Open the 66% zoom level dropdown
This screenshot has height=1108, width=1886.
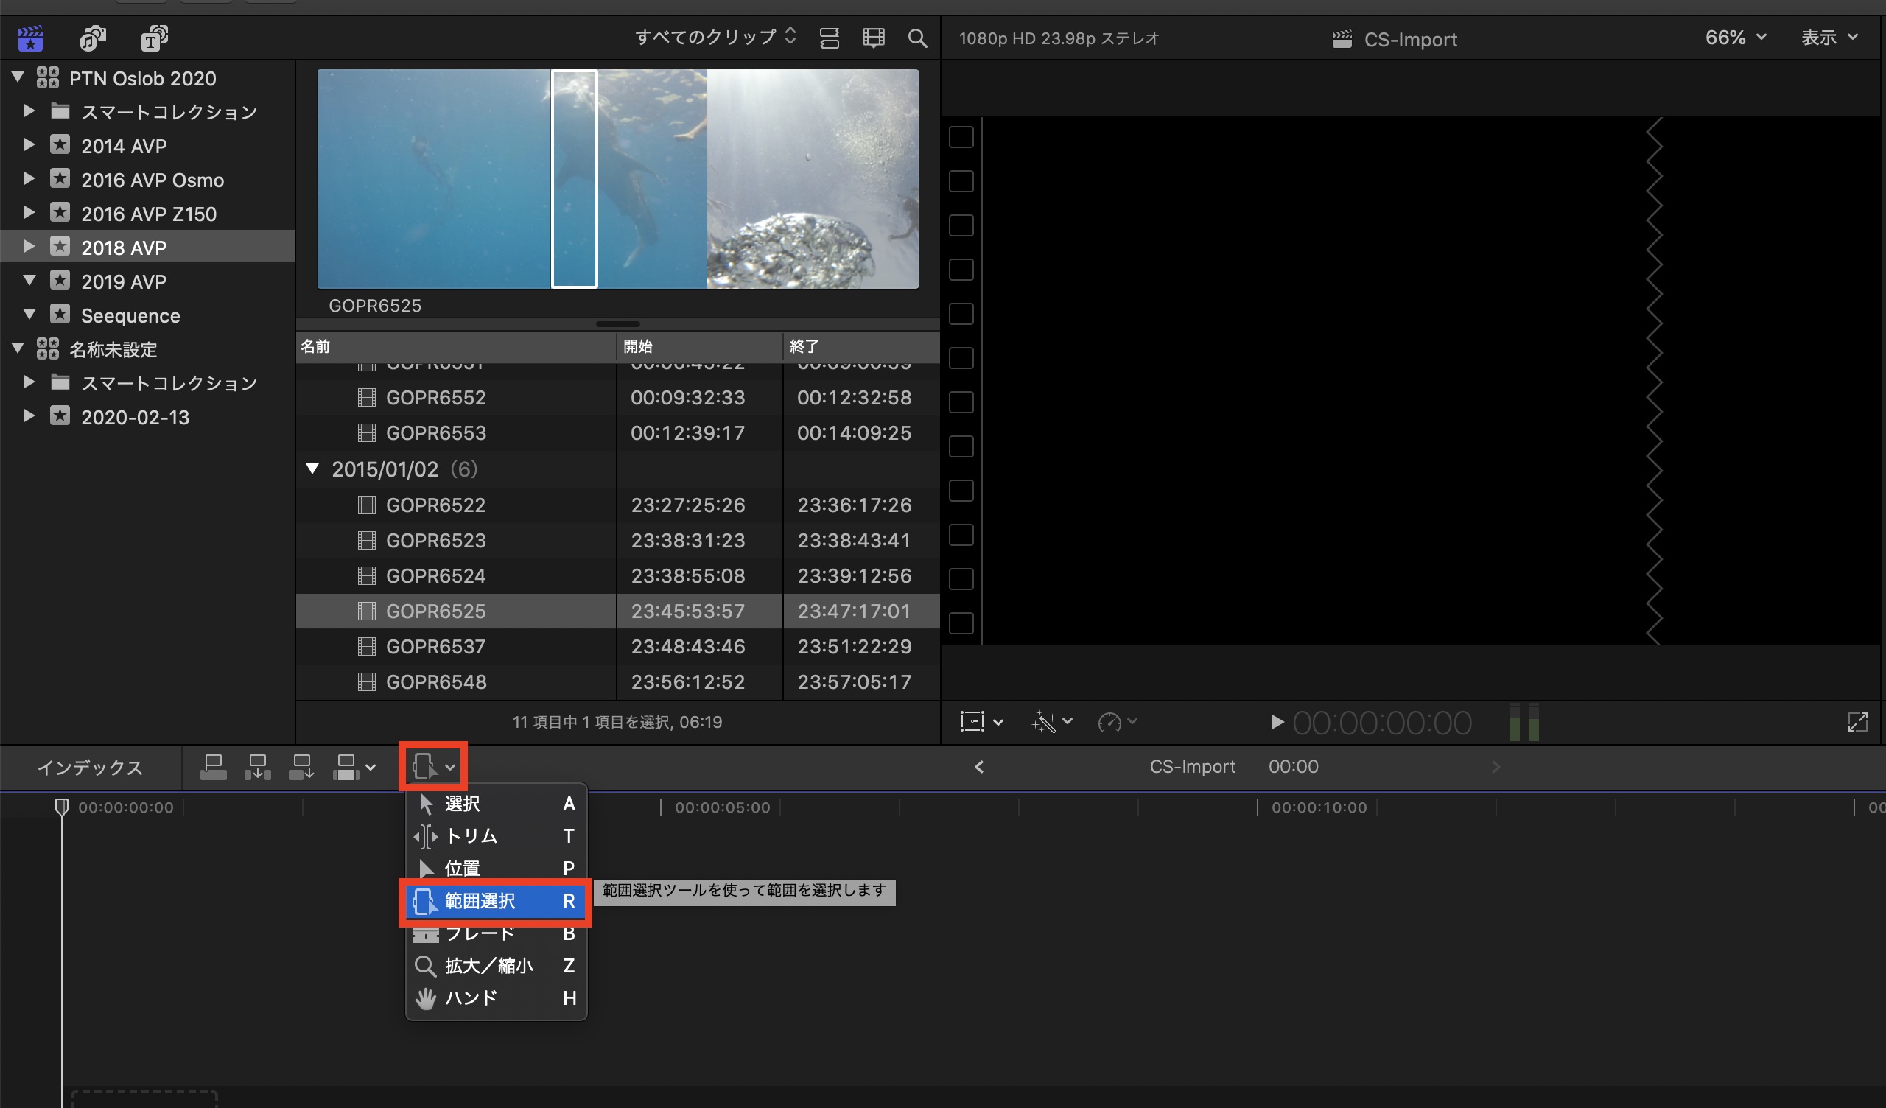tap(1736, 38)
